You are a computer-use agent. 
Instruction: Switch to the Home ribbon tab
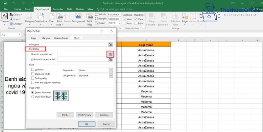(18, 9)
